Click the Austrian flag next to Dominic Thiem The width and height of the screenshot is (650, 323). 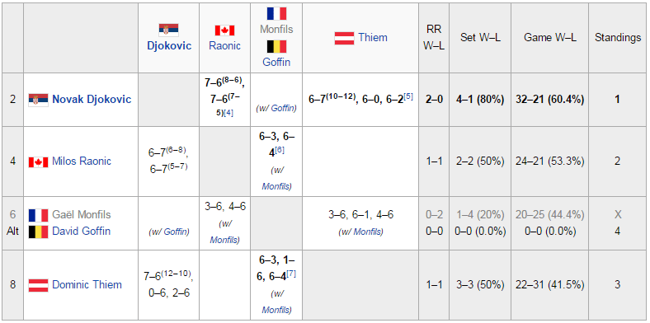(x=38, y=285)
